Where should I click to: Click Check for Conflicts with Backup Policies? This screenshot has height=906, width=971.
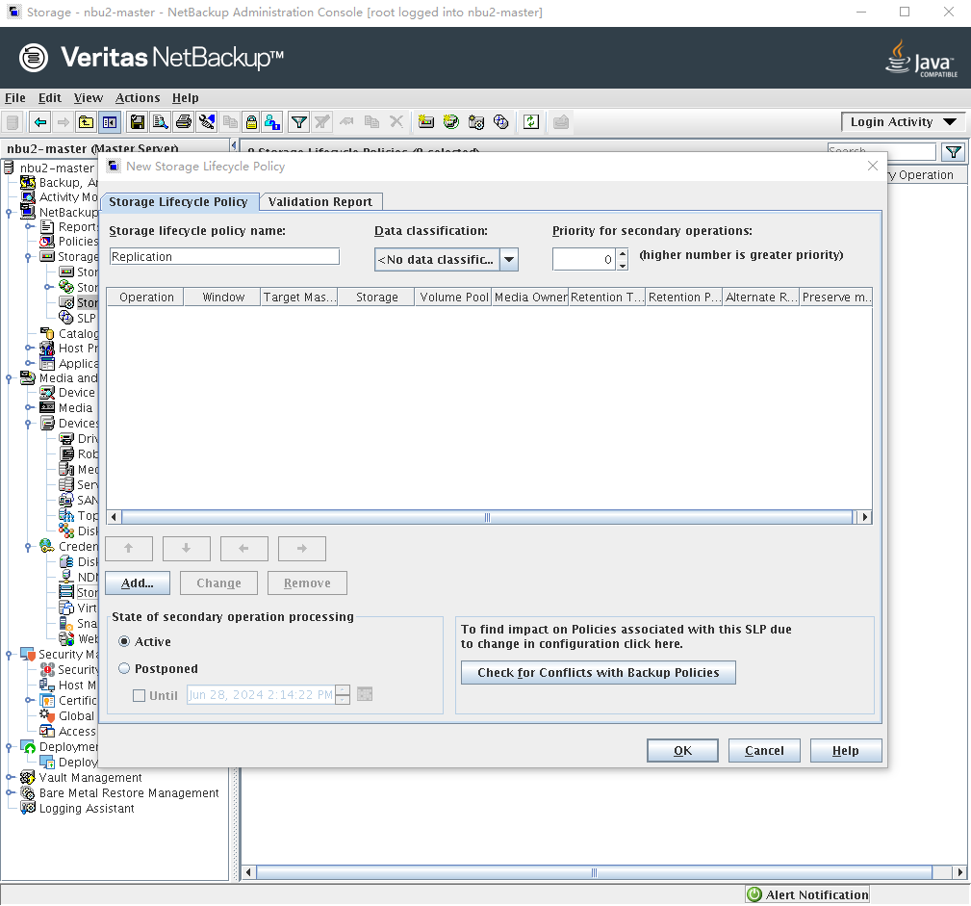[x=598, y=672]
